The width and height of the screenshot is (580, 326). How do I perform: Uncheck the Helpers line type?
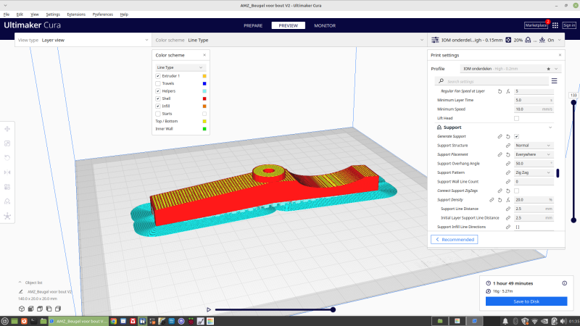(x=158, y=91)
